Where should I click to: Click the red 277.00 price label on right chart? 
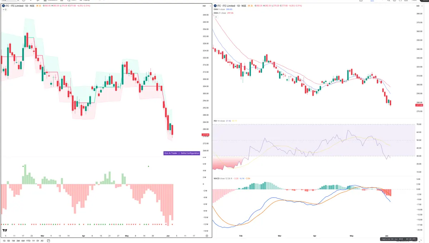pos(419,105)
